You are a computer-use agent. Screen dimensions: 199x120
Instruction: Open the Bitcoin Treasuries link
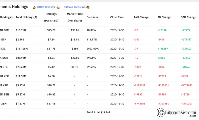click(76, 7)
